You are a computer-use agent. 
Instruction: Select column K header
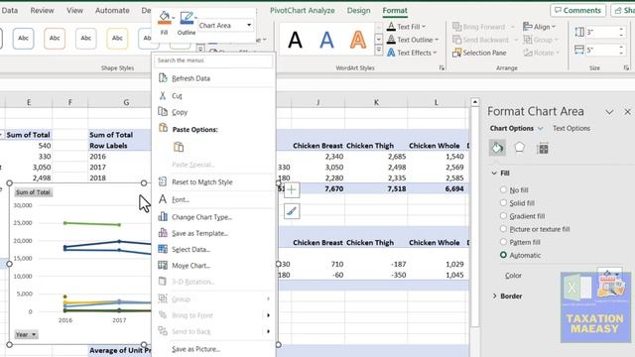click(x=376, y=102)
